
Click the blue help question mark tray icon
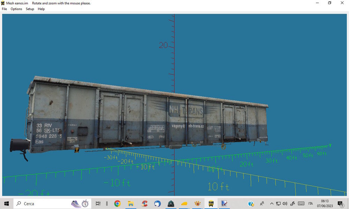(x=251, y=203)
